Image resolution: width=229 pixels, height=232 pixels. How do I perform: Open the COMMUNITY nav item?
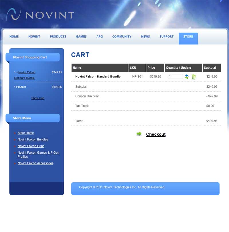coord(122,37)
